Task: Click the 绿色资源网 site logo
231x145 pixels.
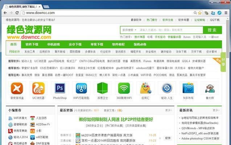Action: pos(29,32)
